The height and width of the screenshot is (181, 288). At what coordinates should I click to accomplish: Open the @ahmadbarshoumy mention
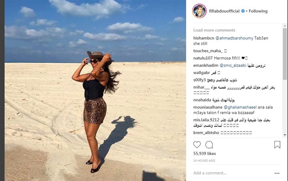(234, 38)
